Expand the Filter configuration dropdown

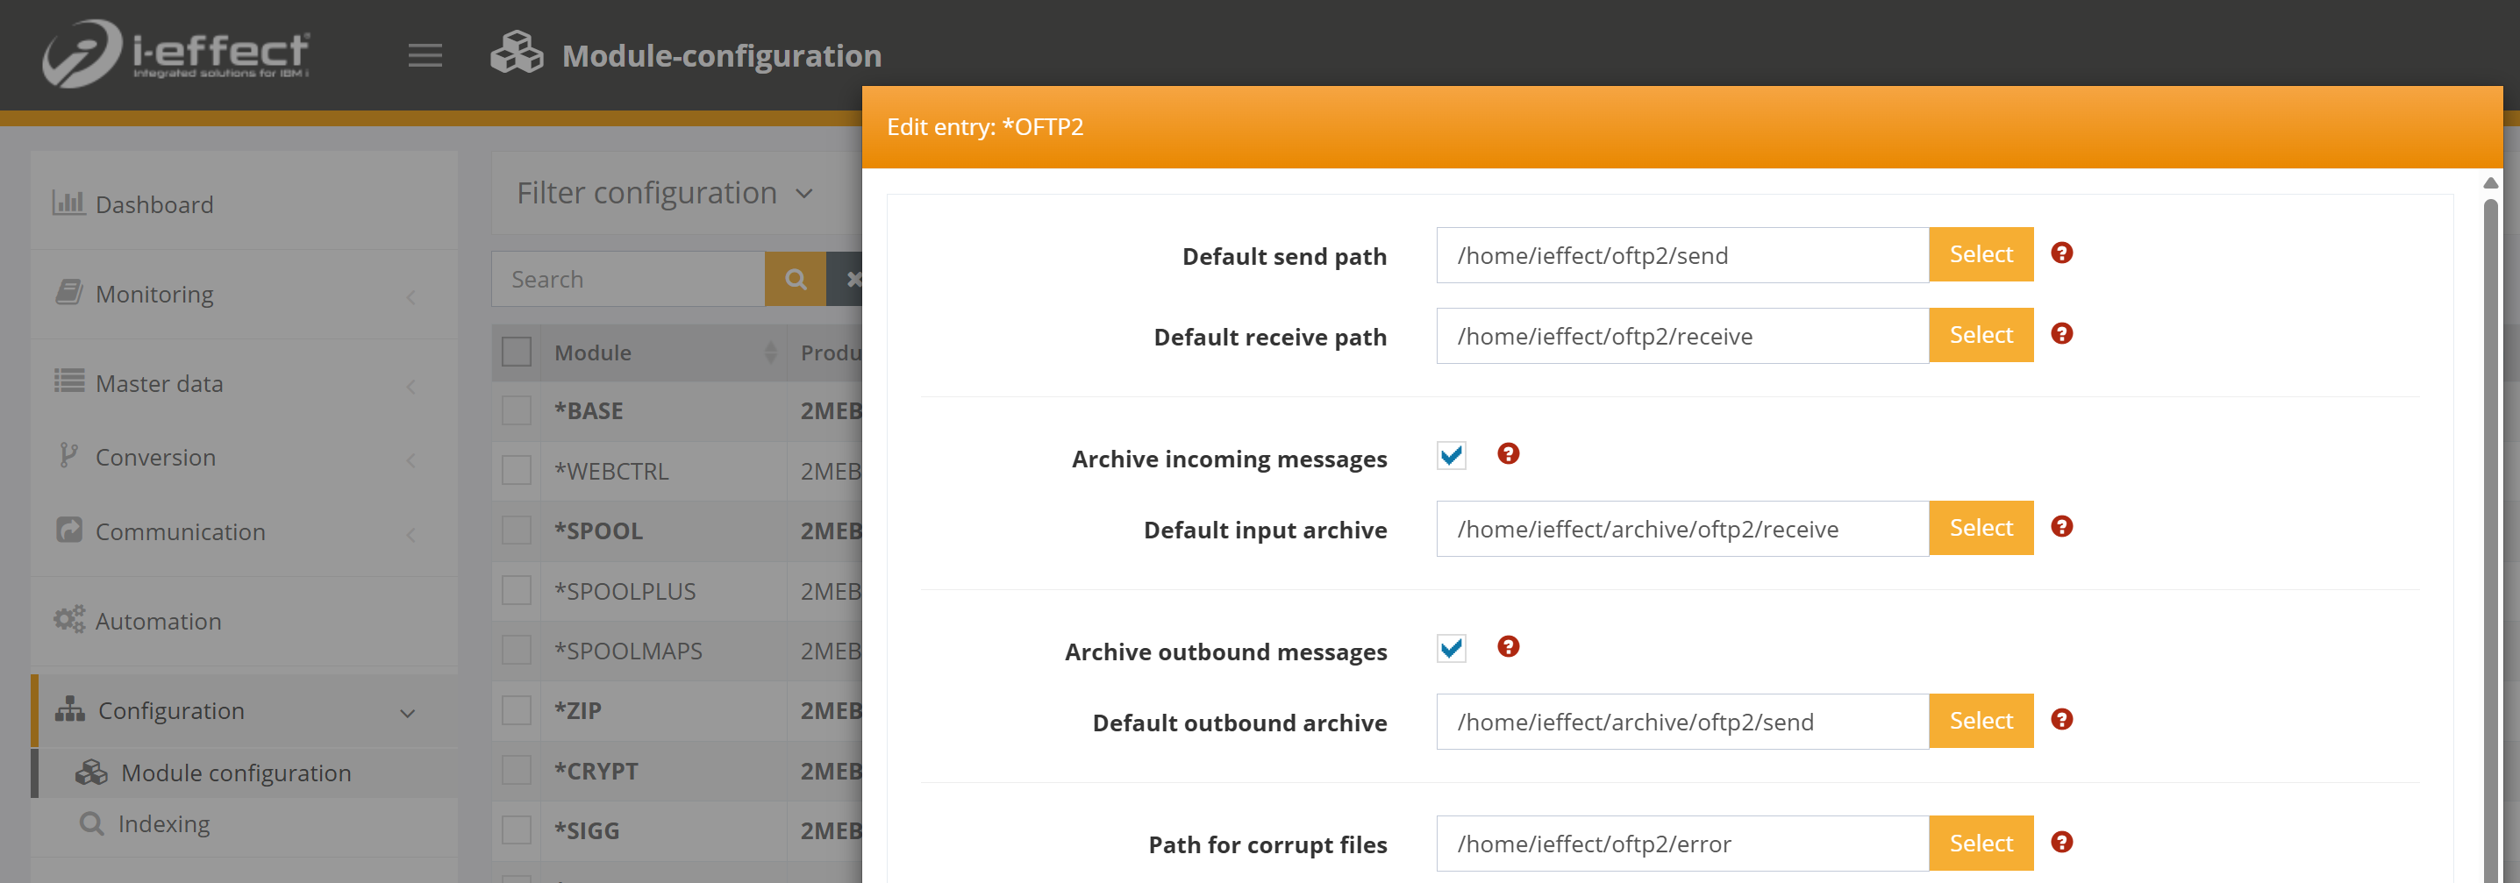665,194
